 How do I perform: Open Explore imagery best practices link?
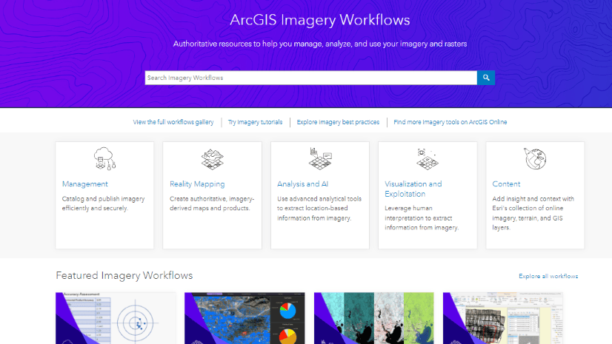338,122
